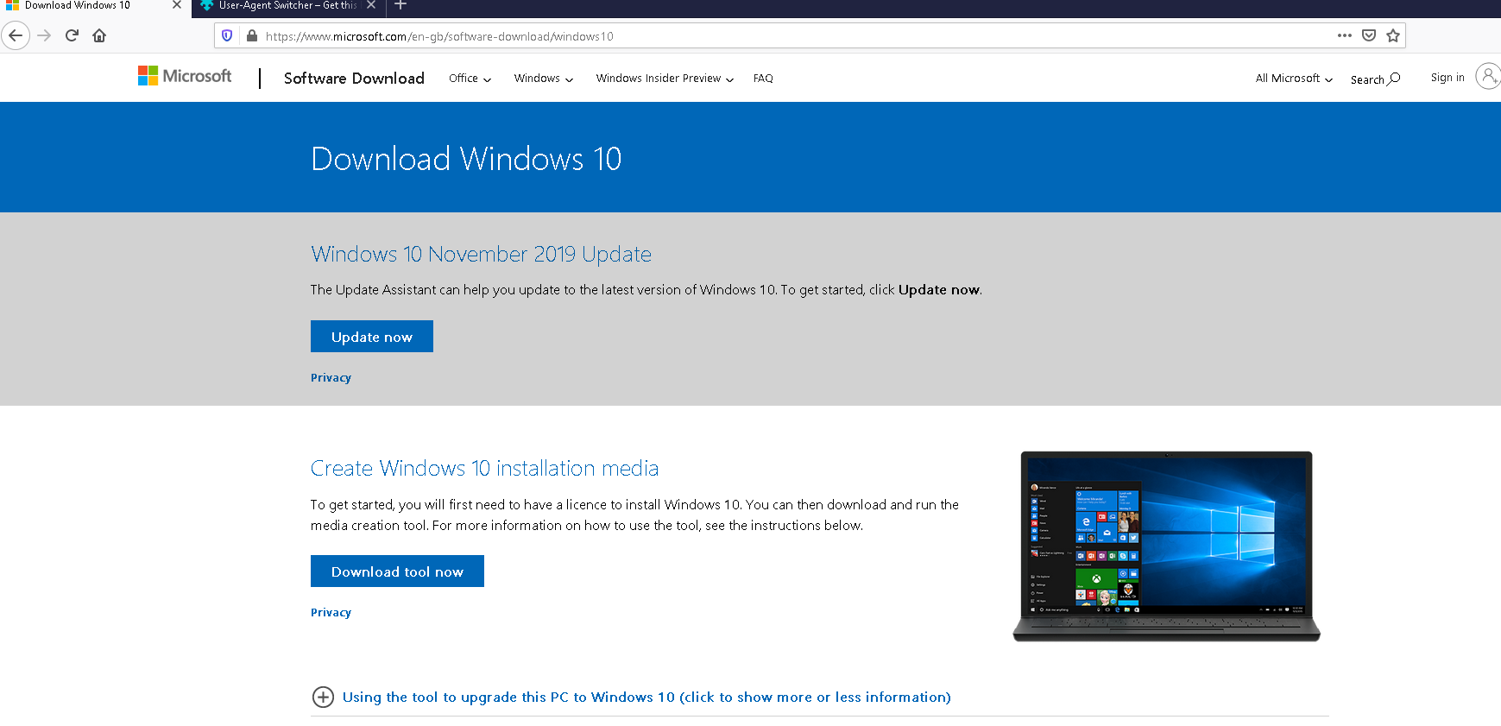Viewport: 1501px width, 726px height.
Task: Click the account avatar icon
Action: click(x=1488, y=76)
